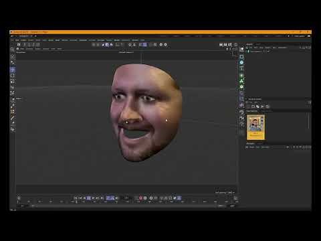The image size is (321, 241).
Task: Open the Character menu
Action: coord(83,40)
